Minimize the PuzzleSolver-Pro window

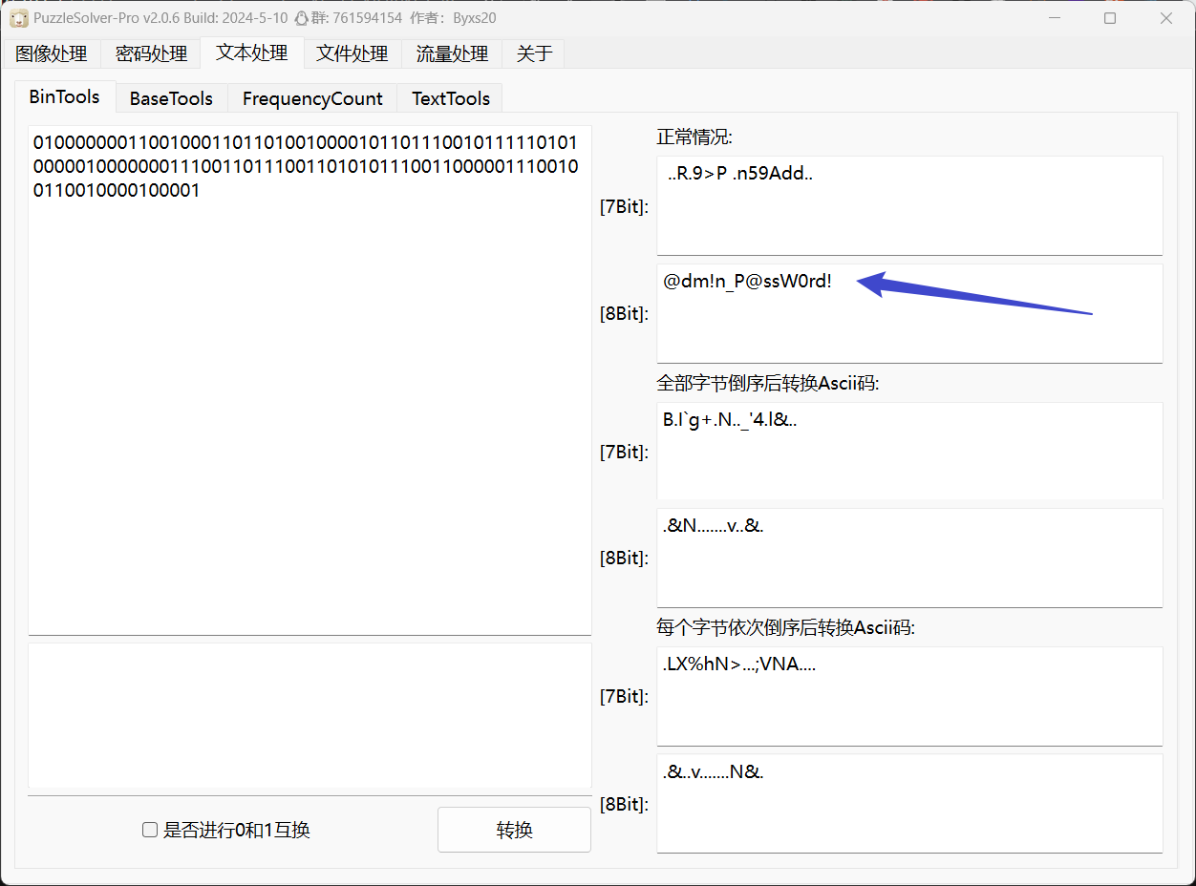[1054, 18]
